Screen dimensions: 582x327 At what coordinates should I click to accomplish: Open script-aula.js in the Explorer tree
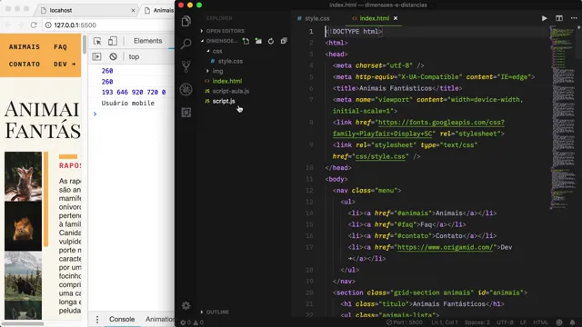click(230, 91)
